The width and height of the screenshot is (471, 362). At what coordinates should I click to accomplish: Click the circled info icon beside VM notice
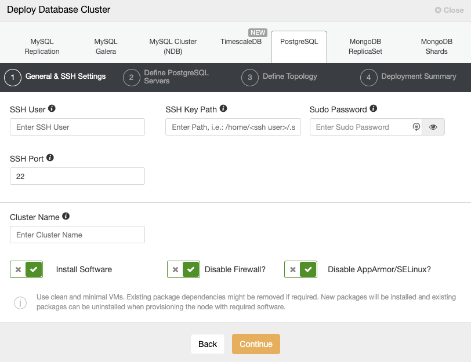click(x=20, y=302)
